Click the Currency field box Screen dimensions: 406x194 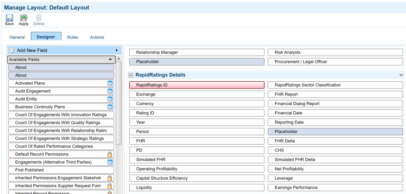click(x=197, y=104)
